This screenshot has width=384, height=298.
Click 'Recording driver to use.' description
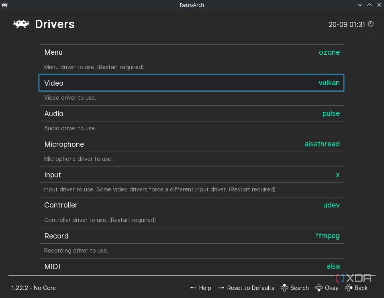click(x=76, y=251)
